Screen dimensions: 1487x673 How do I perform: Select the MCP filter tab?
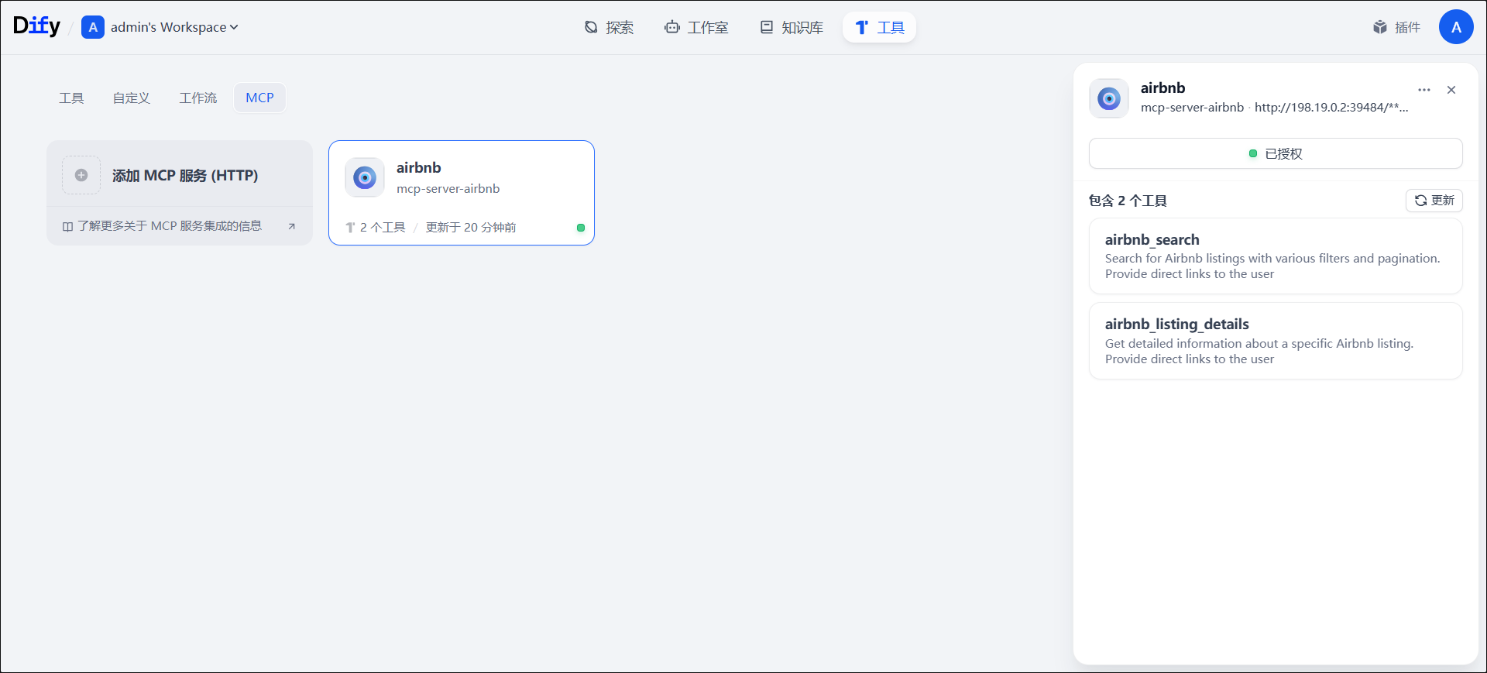coord(260,98)
